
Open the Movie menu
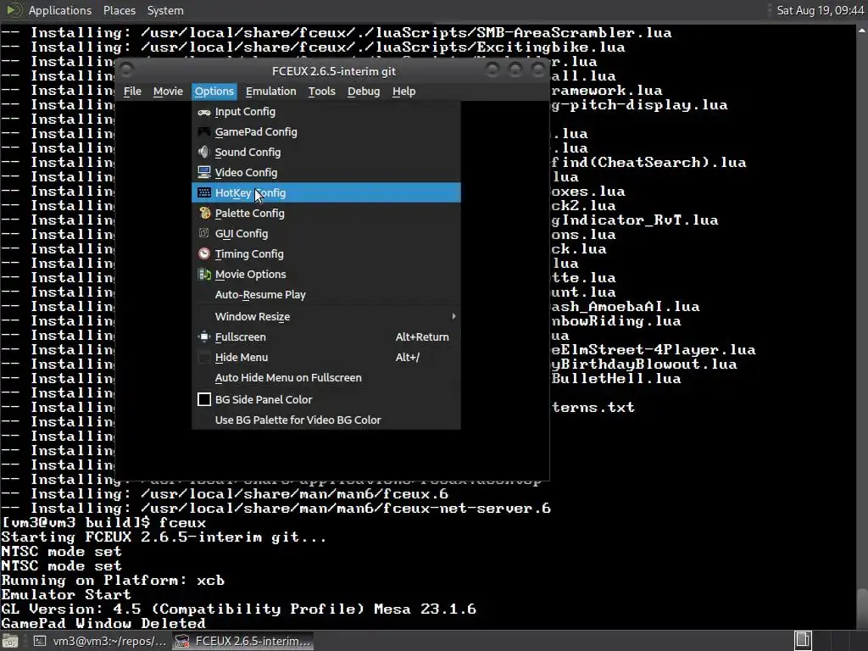coord(168,92)
